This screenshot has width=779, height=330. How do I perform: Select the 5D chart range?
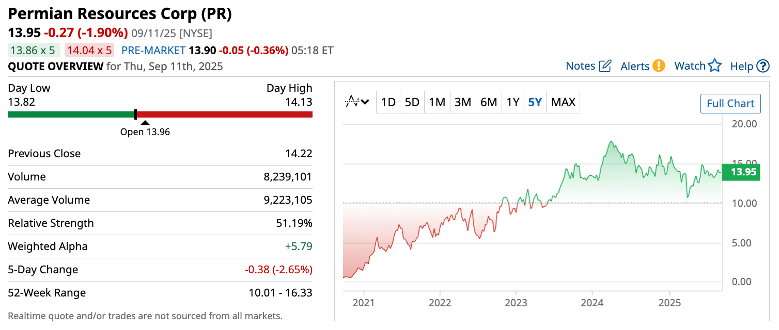(x=412, y=102)
